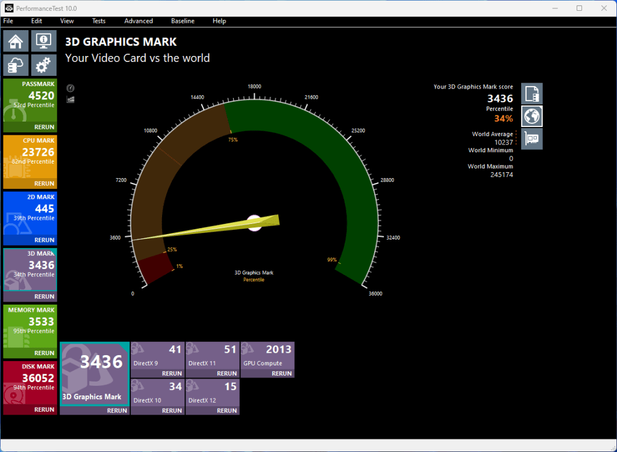The height and width of the screenshot is (452, 617).
Task: Select the video card comparison icon
Action: [x=532, y=139]
